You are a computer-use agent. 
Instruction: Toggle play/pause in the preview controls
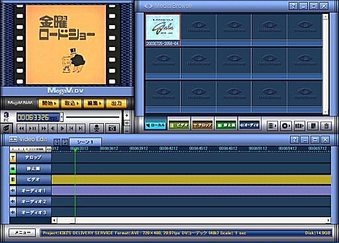(32, 128)
